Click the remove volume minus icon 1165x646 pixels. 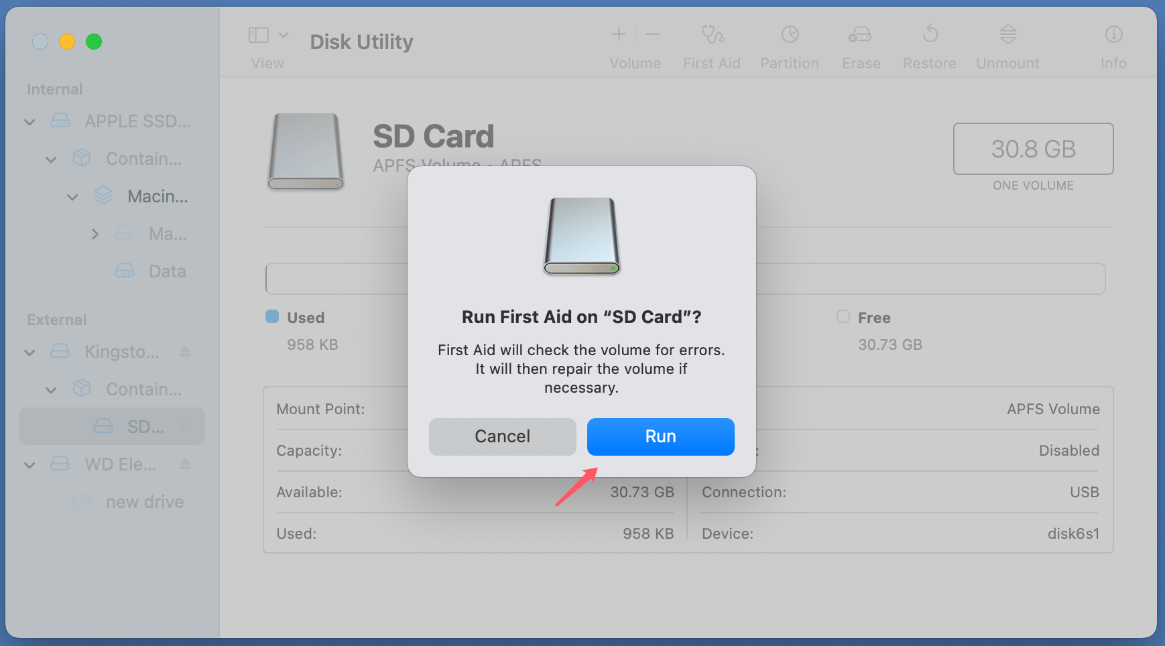pyautogui.click(x=652, y=34)
